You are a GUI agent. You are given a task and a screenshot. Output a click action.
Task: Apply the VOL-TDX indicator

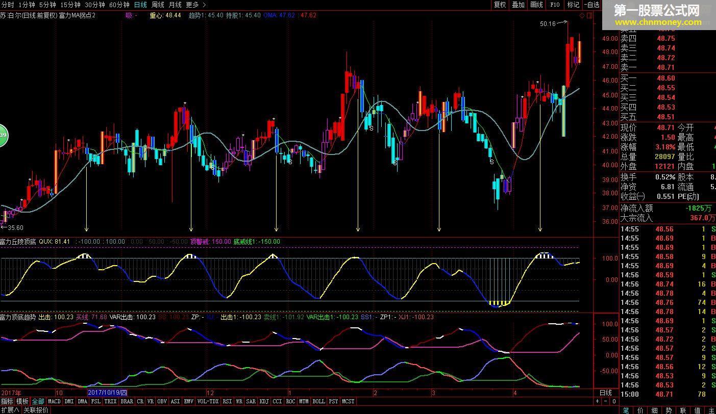(208, 401)
